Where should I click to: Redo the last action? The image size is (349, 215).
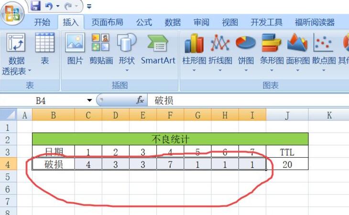point(68,6)
